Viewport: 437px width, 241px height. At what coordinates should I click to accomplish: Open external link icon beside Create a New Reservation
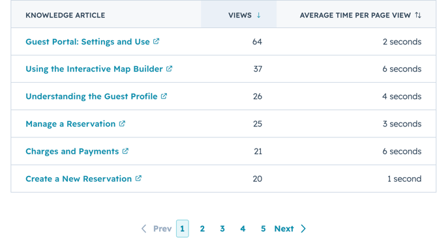click(138, 178)
